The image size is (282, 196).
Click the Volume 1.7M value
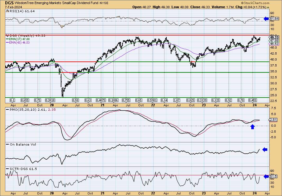coord(222,7)
